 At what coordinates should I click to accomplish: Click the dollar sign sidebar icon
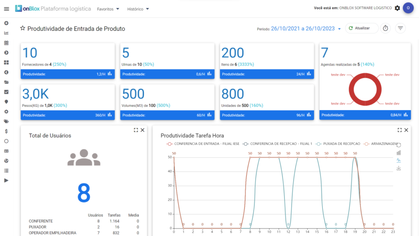point(6,131)
